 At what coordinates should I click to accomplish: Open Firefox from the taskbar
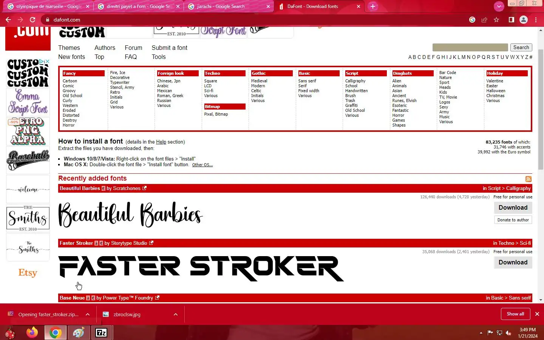tap(32, 332)
